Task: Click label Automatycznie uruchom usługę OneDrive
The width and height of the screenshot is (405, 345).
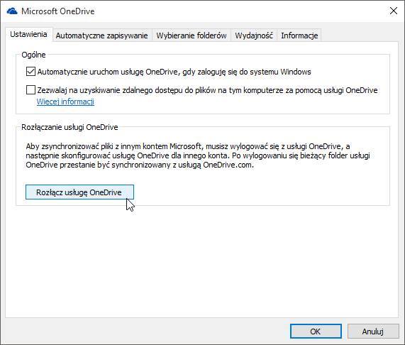Action: [x=174, y=72]
